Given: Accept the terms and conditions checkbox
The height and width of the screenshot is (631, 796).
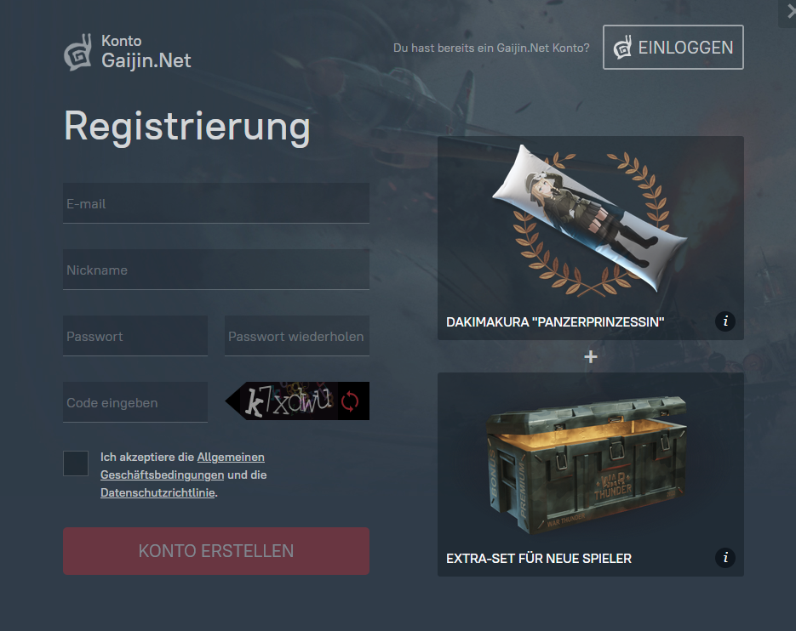Looking at the screenshot, I should tap(76, 463).
